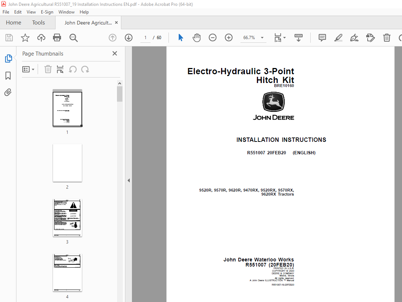Screen dimensions: 402x302
Task: Close the John Deere document tab
Action: [116, 23]
